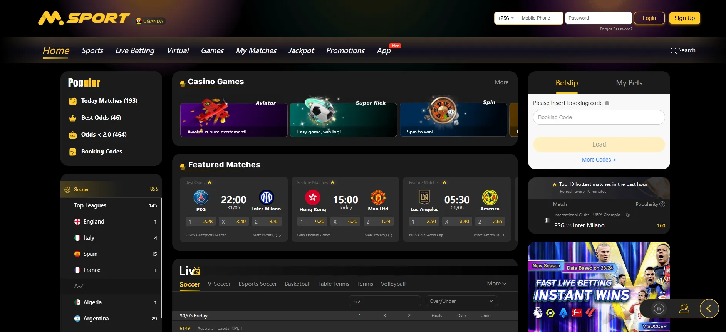
Task: Select PSG home win odds 2.28
Action: click(x=200, y=222)
